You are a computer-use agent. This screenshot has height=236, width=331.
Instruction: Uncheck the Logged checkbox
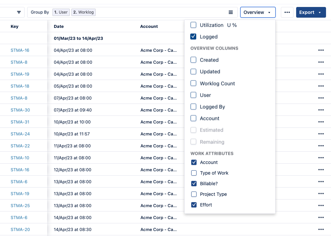click(194, 37)
